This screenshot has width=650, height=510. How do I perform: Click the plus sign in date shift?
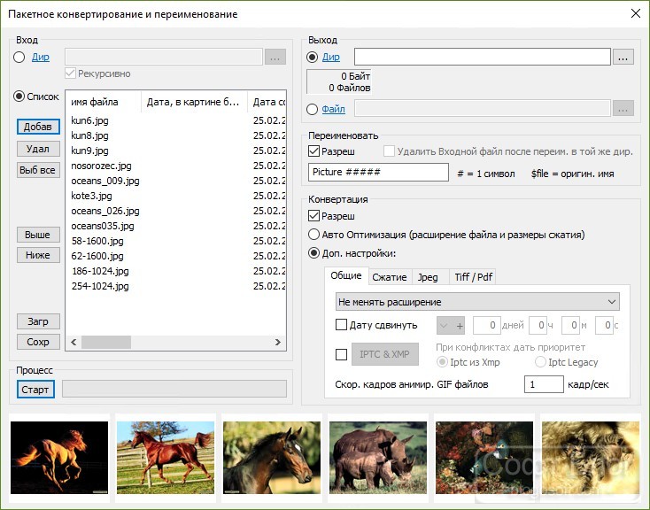click(x=460, y=326)
